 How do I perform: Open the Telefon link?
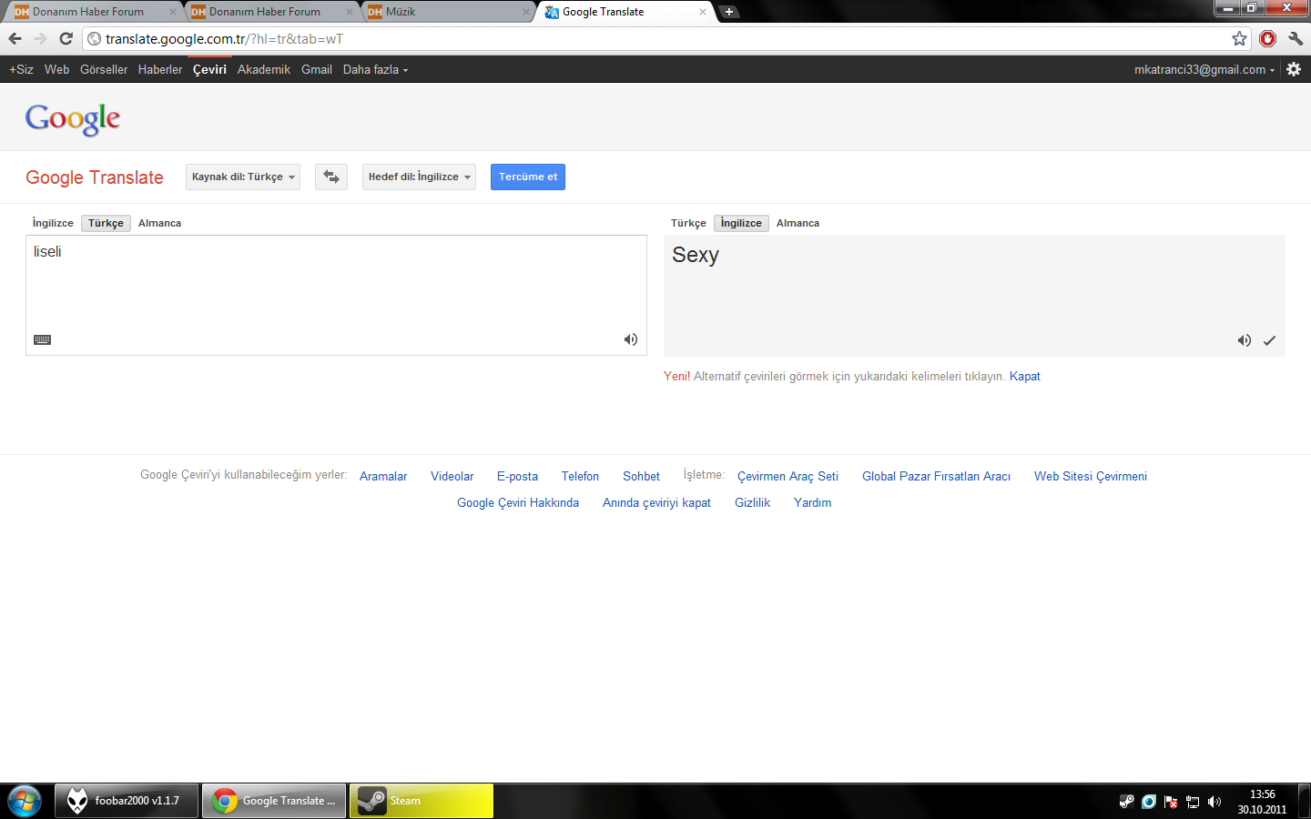point(580,476)
